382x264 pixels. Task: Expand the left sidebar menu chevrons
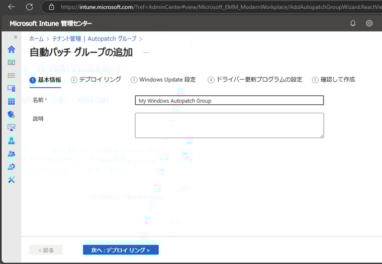pyautogui.click(x=16, y=37)
